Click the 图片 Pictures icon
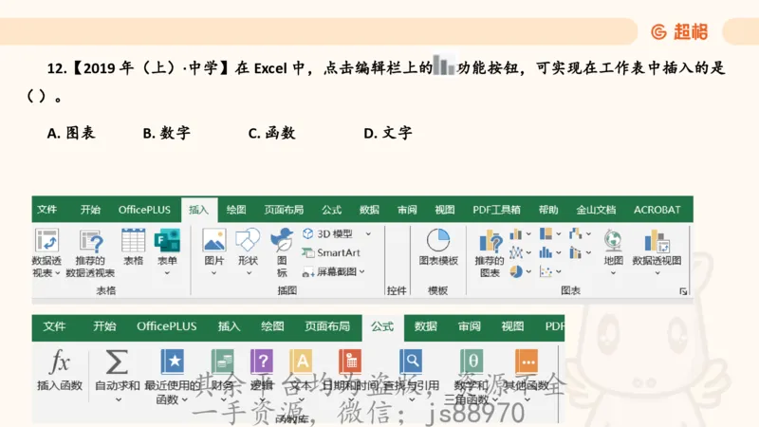Screen dimensions: 759x427 pos(214,240)
